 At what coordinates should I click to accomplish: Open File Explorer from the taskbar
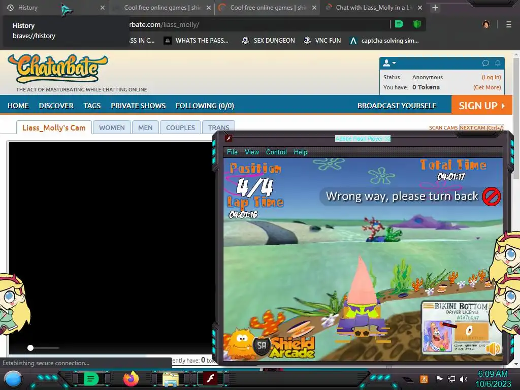(x=171, y=379)
